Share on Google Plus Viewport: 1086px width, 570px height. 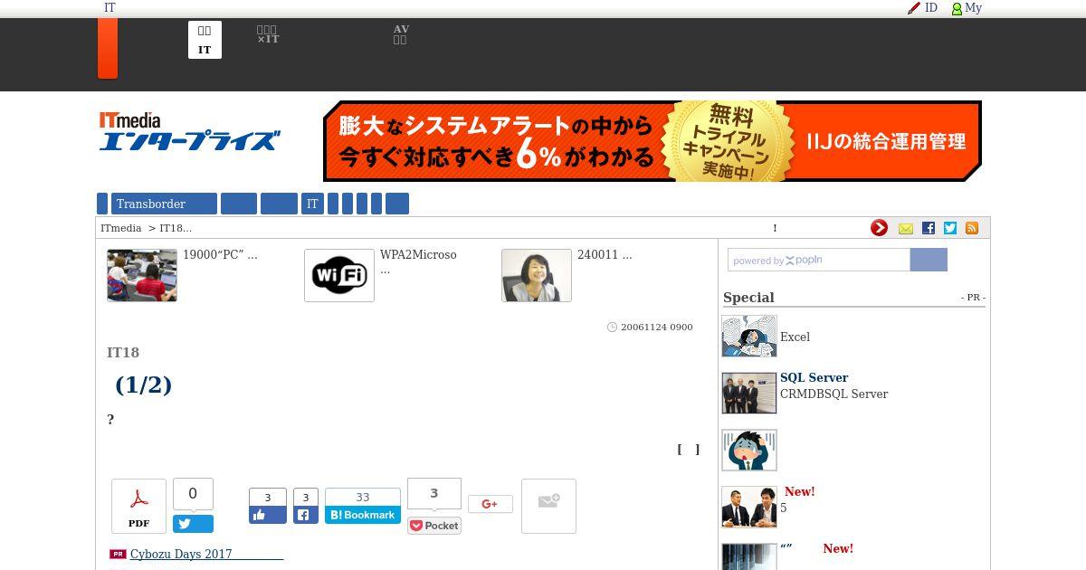491,504
